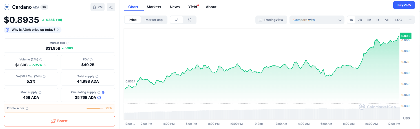Enable LOG scale on chart
Image resolution: width=420 pixels, height=129 pixels.
pyautogui.click(x=398, y=20)
